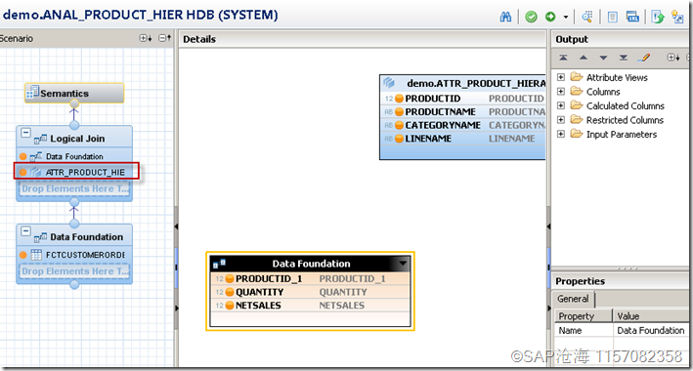The height and width of the screenshot is (371, 693).
Task: Click the light bulb shortcut icon in toolbar
Action: pos(677,17)
